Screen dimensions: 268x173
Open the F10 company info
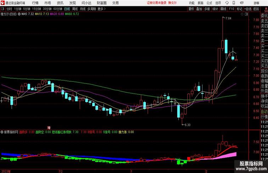231,9
